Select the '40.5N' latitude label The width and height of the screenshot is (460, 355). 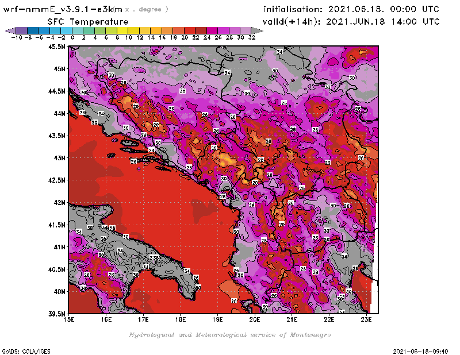(56, 269)
